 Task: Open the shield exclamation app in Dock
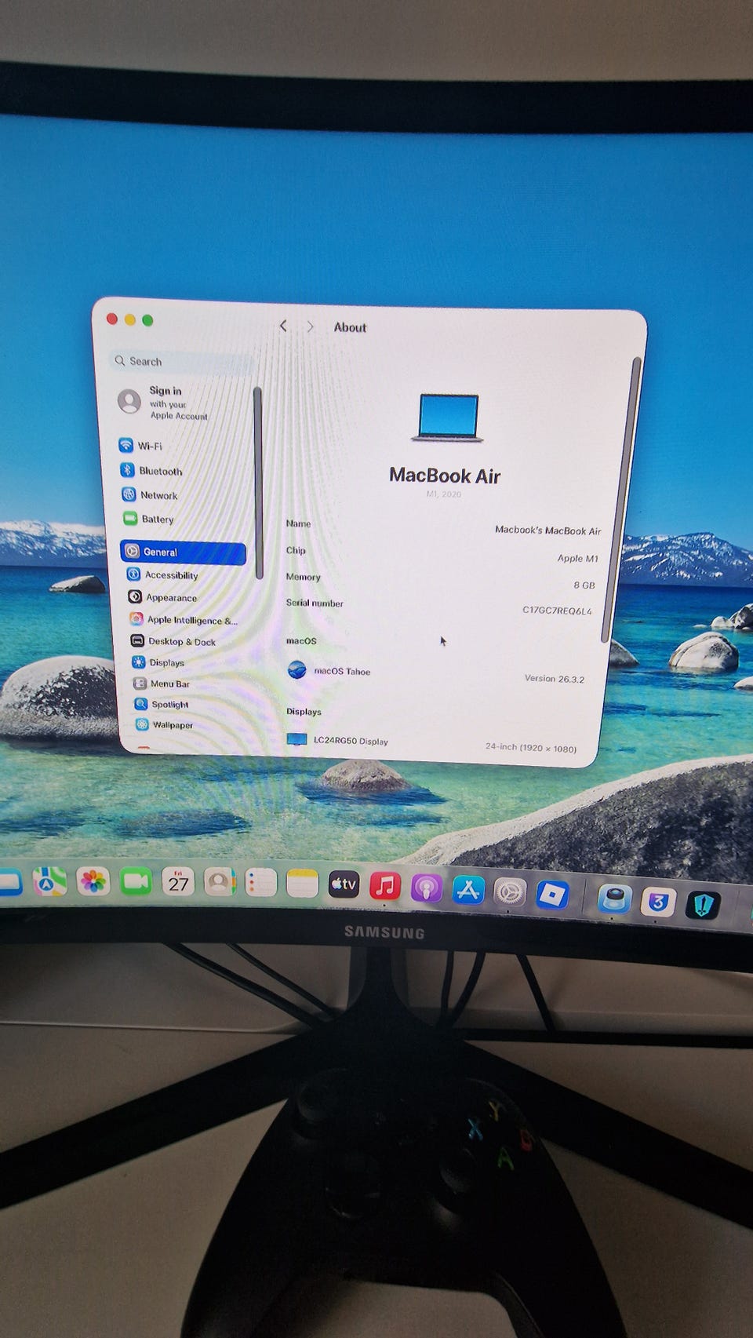click(x=702, y=906)
